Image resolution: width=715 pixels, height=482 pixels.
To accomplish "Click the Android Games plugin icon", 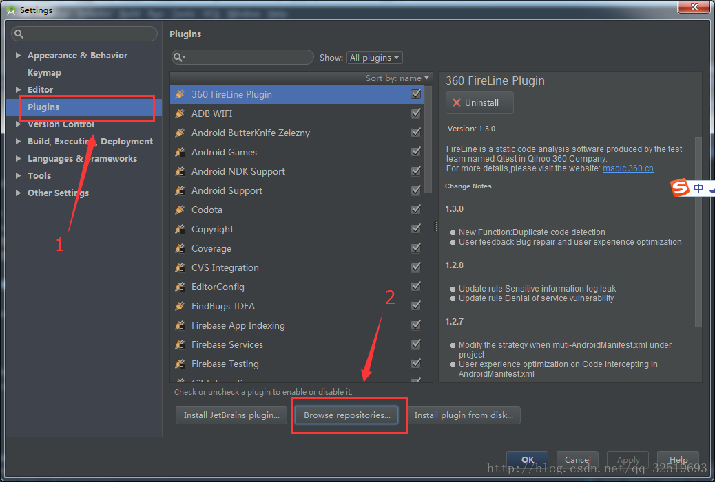I will (x=180, y=152).
